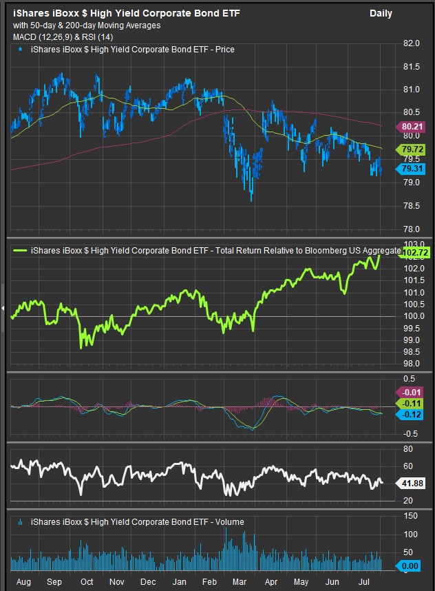Click the 41.88 RSI value tag
The width and height of the screenshot is (435, 591).
coord(410,484)
